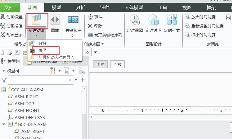Click the 定时透明 timed transparency icon
The height and width of the screenshot is (139, 232).
click(x=153, y=19)
